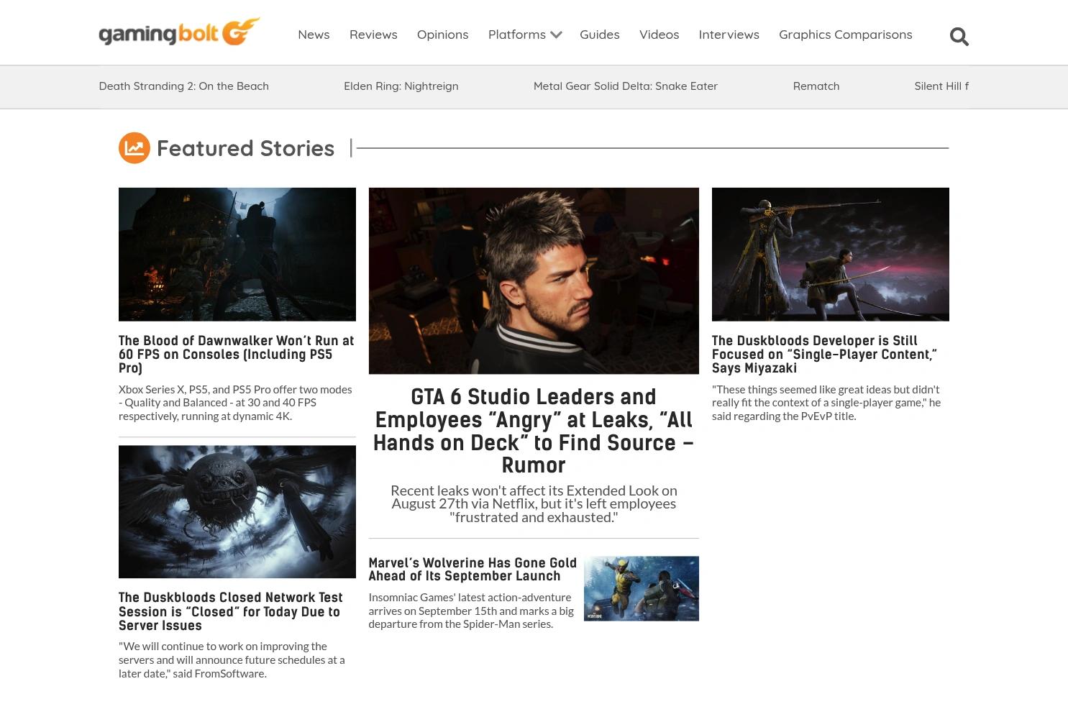This screenshot has height=712, width=1068.
Task: Read Marvel's Wolverine Has Gone Gold article
Action: 473,569
